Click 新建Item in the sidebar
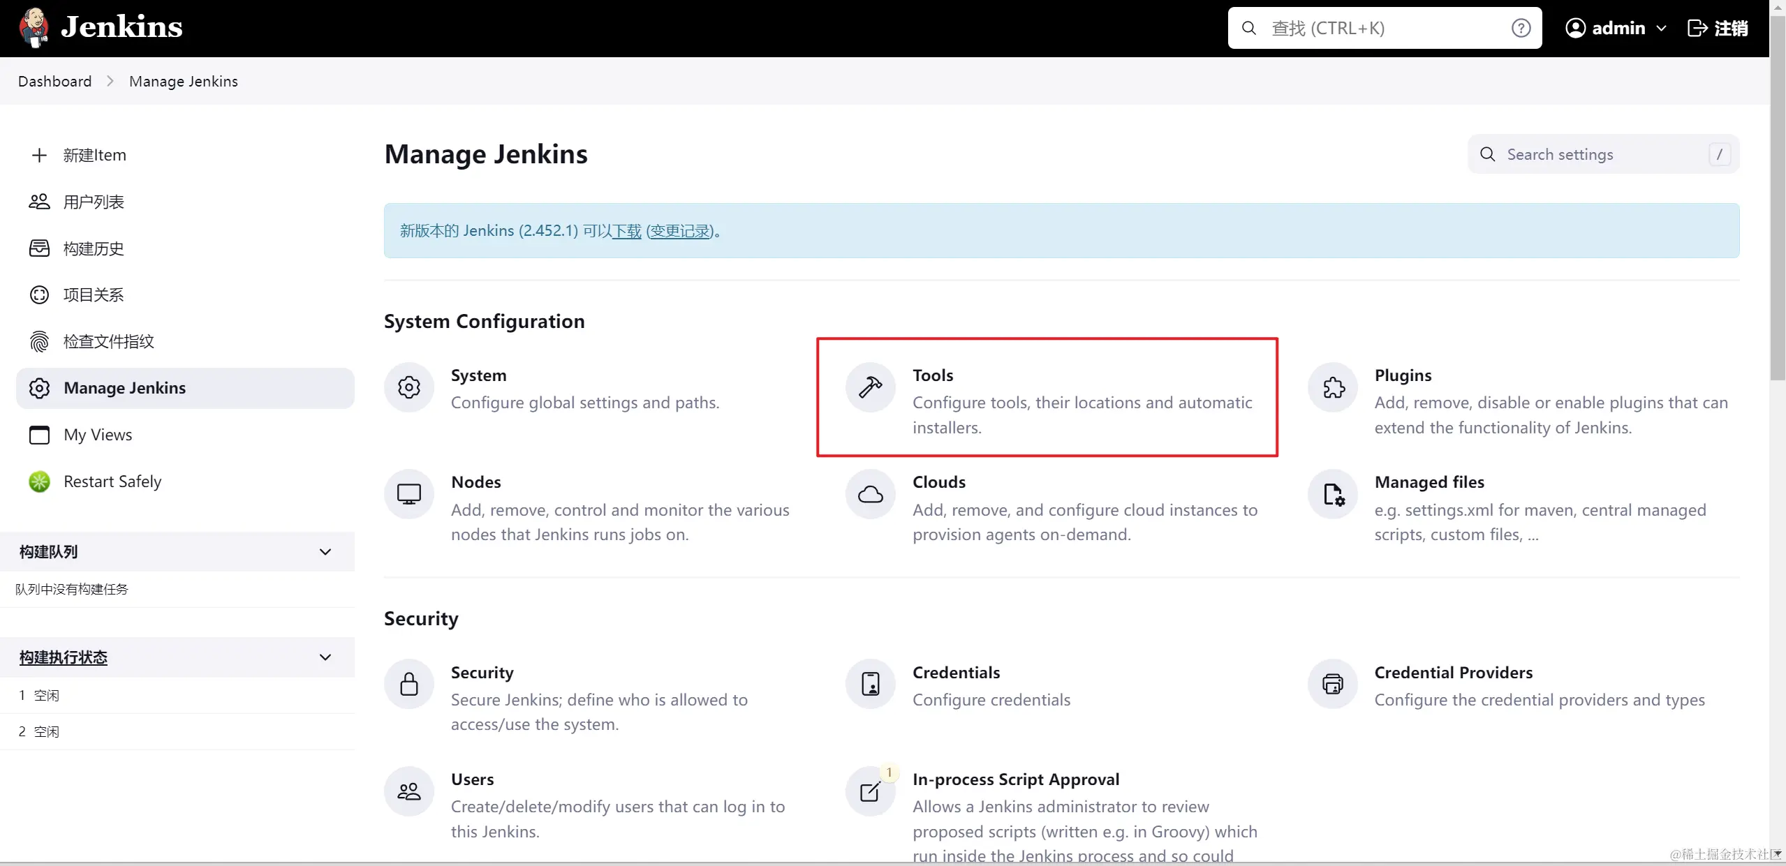This screenshot has height=866, width=1786. tap(94, 155)
